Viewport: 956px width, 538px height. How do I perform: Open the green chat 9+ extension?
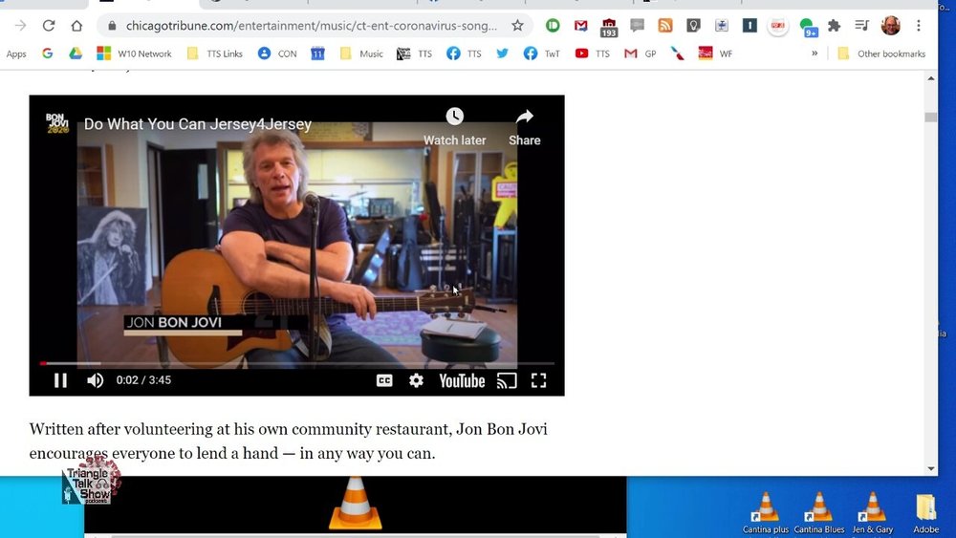tap(808, 27)
